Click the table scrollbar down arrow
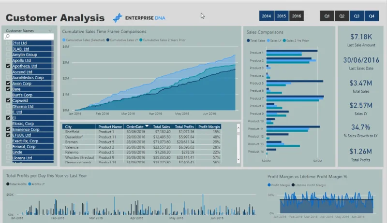Image resolution: width=387 pixels, height=223 pixels. point(238,159)
